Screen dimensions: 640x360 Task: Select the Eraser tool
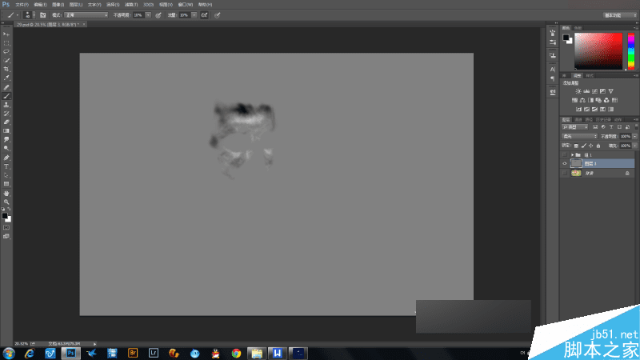(x=6, y=122)
